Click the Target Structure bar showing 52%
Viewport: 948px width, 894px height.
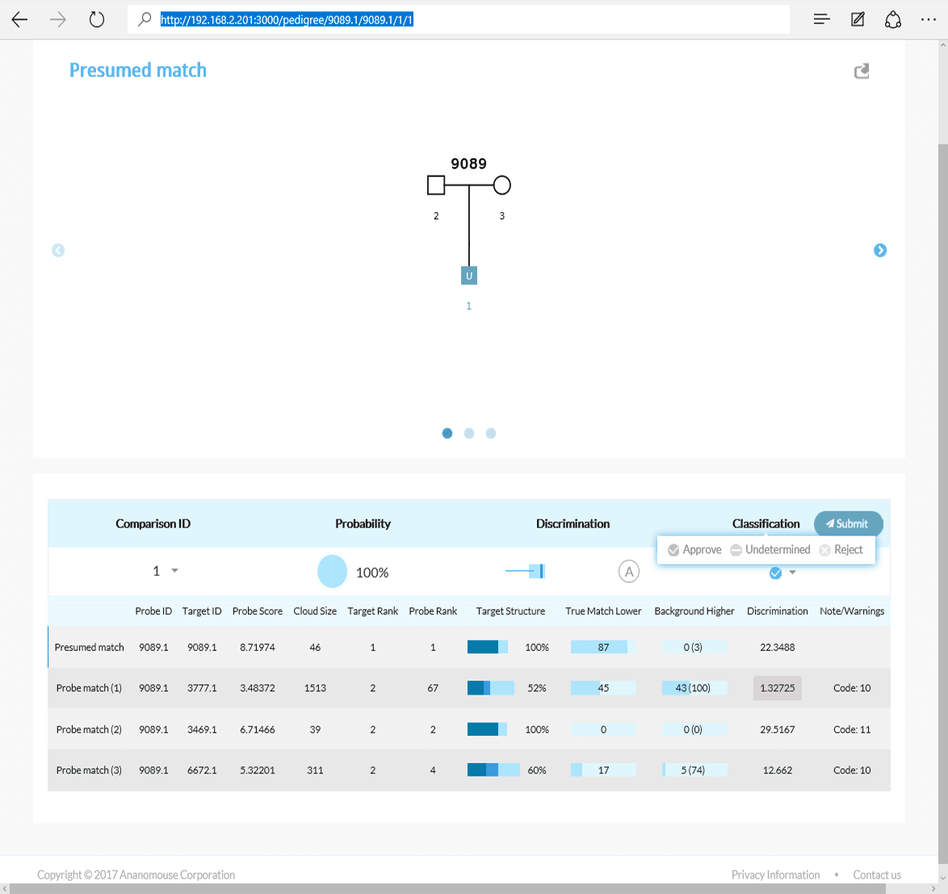point(491,688)
